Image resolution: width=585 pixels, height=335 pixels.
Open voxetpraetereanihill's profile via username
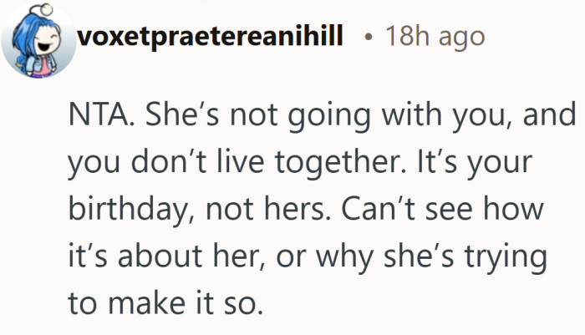tap(209, 38)
